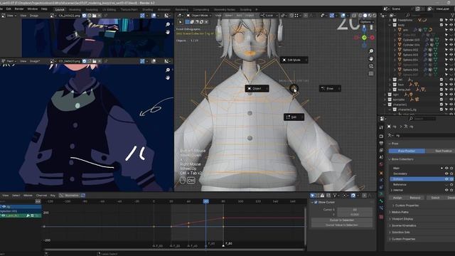Click the zoom magnifier icon in 3D viewport

pyautogui.click(x=371, y=51)
